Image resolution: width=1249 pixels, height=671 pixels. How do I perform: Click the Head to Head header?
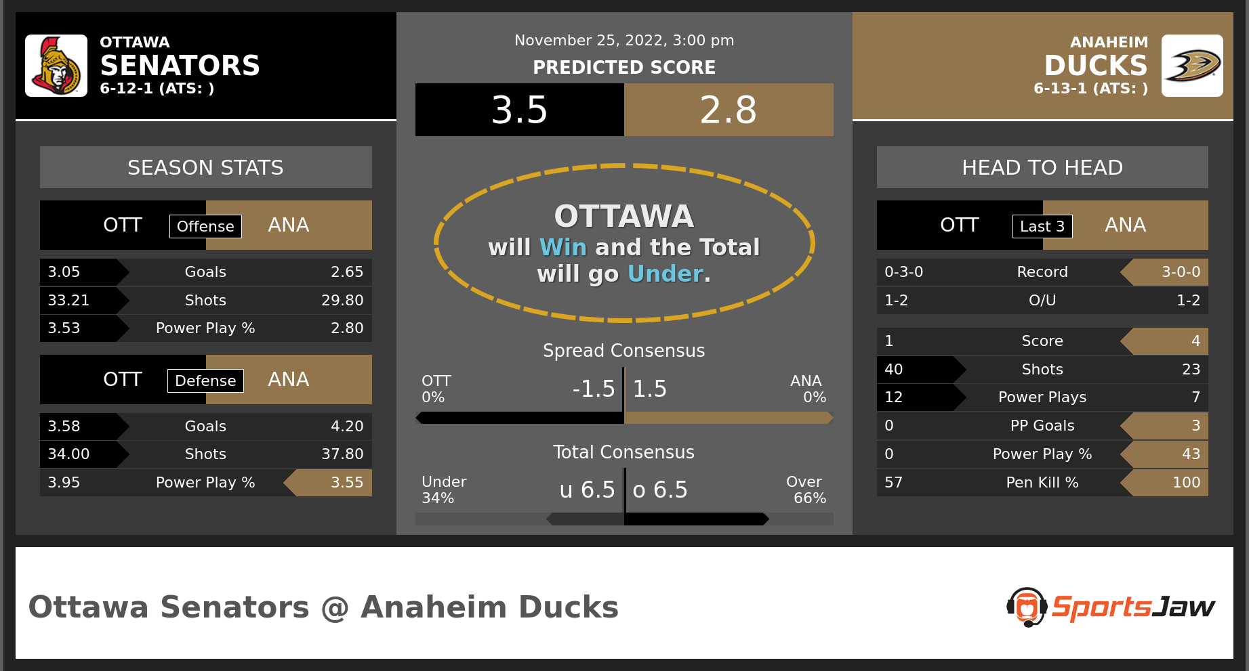[x=1042, y=167]
